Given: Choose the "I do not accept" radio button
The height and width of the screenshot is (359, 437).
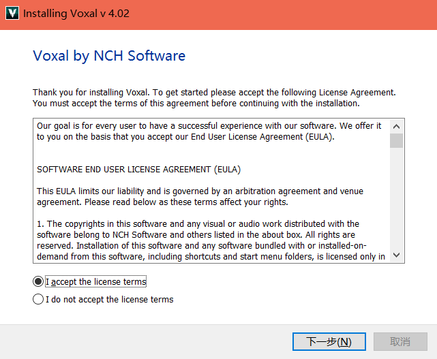Looking at the screenshot, I should pyautogui.click(x=38, y=300).
